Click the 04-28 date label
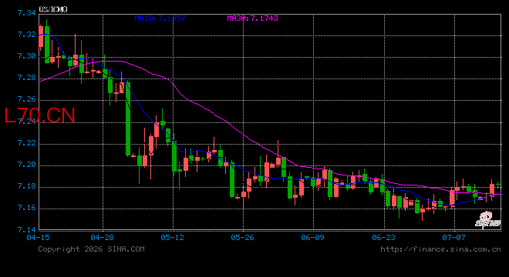The width and height of the screenshot is (509, 277). click(103, 238)
